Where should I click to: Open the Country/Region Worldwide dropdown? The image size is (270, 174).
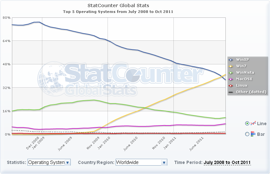pyautogui.click(x=141, y=162)
